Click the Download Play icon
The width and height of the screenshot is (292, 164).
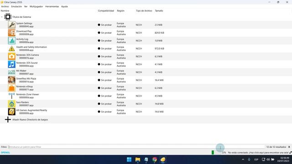click(11, 33)
